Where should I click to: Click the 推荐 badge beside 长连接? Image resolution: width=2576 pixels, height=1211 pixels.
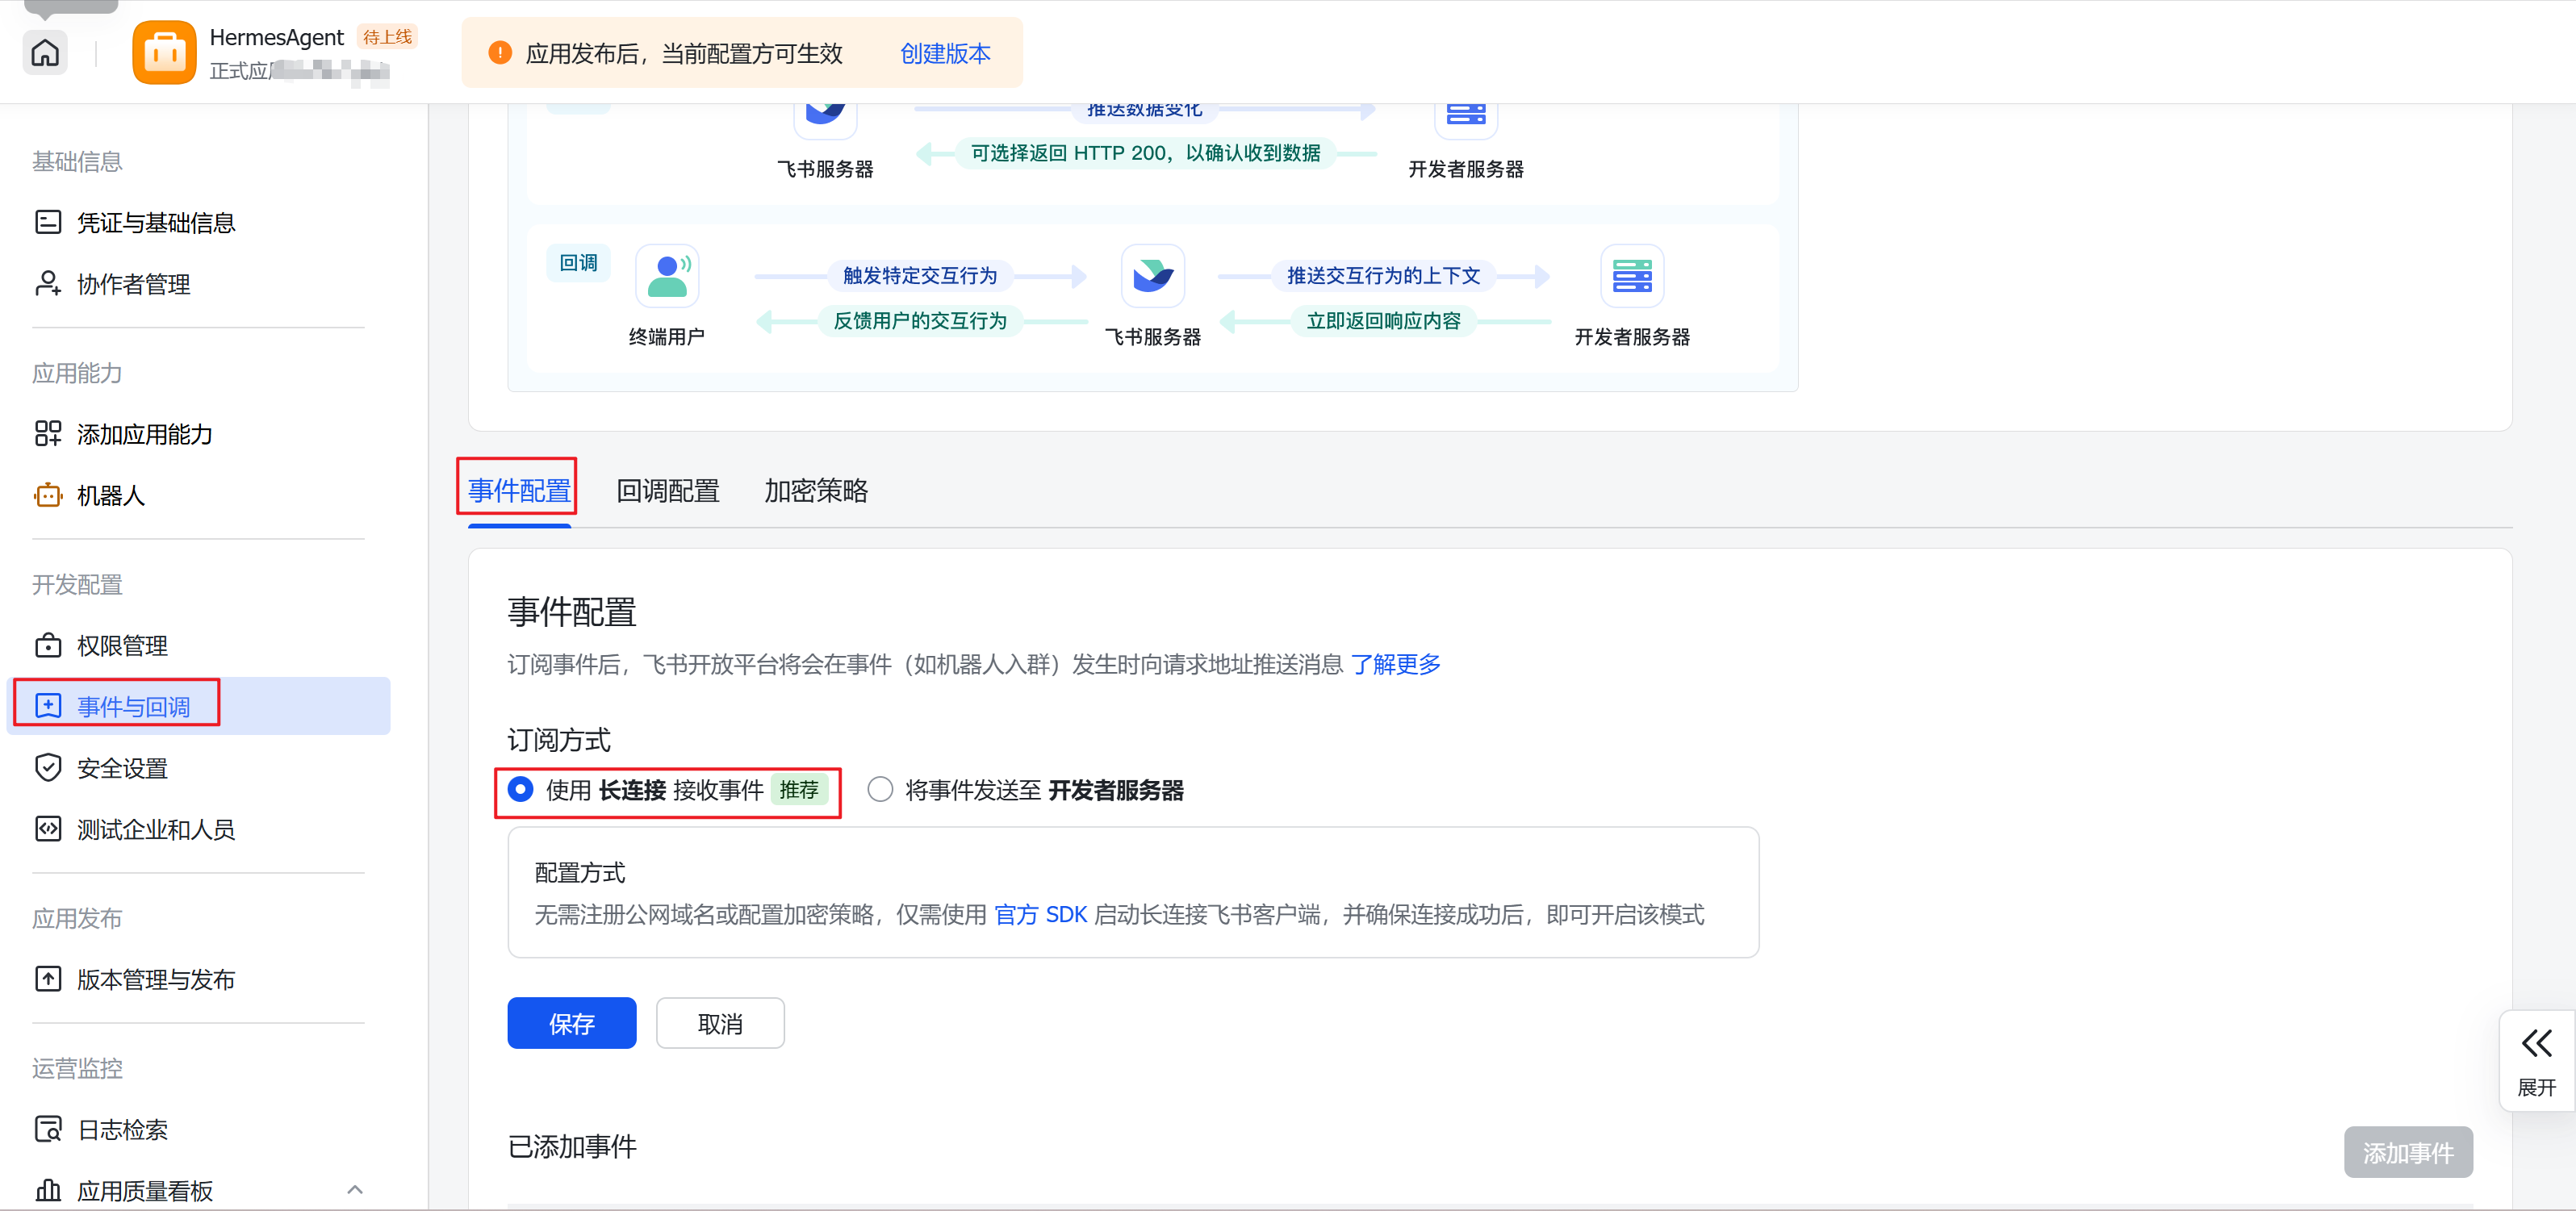(x=799, y=790)
